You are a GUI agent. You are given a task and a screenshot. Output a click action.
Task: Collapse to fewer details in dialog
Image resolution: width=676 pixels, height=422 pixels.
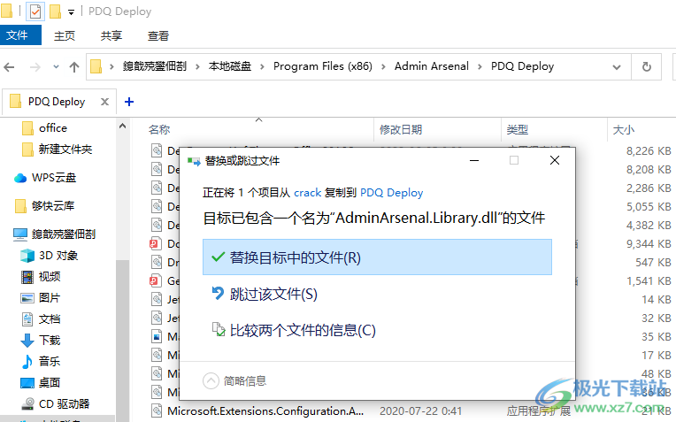pos(234,380)
